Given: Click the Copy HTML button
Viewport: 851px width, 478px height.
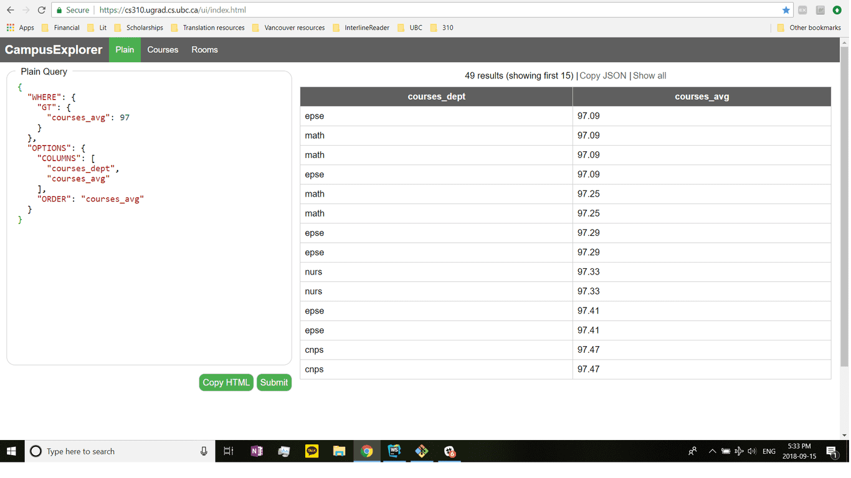Looking at the screenshot, I should (x=226, y=382).
